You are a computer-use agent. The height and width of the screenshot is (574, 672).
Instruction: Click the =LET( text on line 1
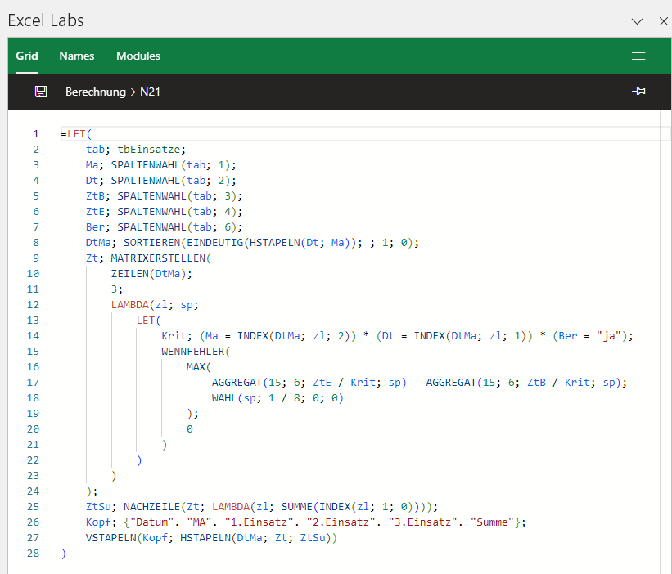[x=76, y=134]
